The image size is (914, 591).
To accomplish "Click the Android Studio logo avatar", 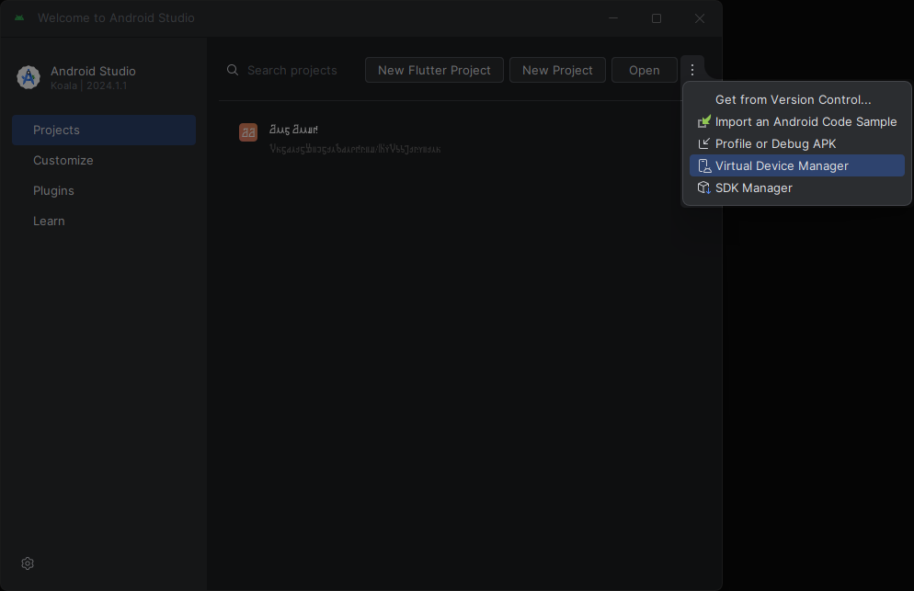I will point(28,77).
